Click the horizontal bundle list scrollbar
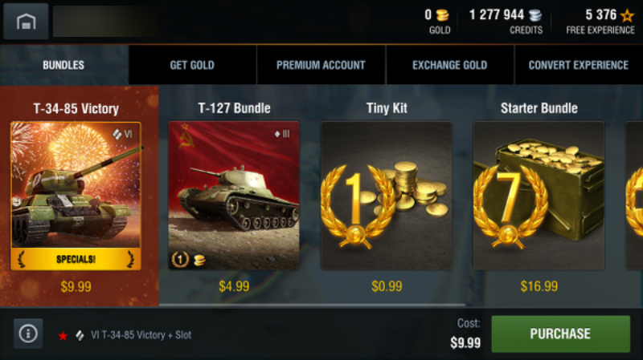The height and width of the screenshot is (360, 643). (313, 305)
